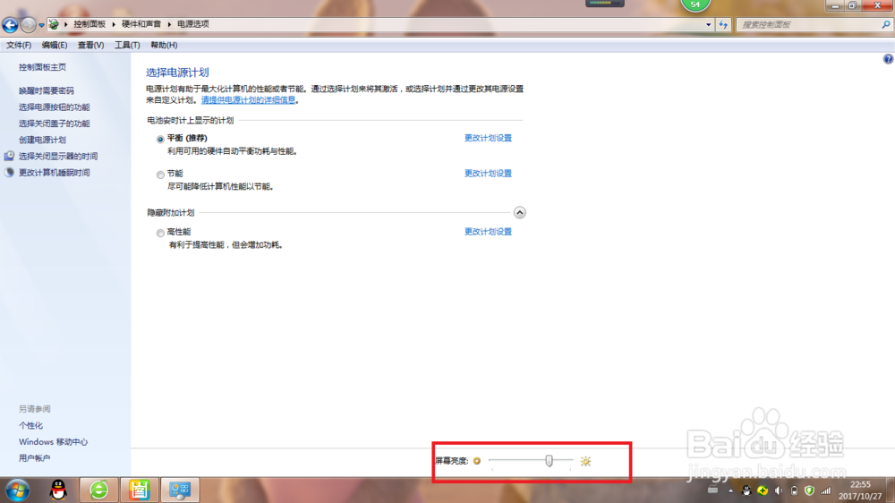This screenshot has width=895, height=503.
Task: Select the 平衡 (推荐) power plan
Action: pos(160,139)
